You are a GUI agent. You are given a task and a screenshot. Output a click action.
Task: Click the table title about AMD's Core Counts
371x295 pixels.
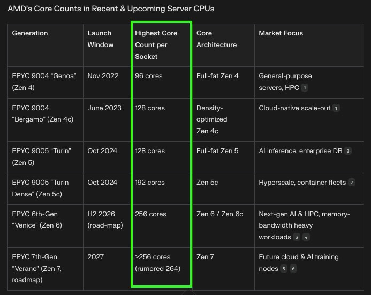(x=111, y=9)
